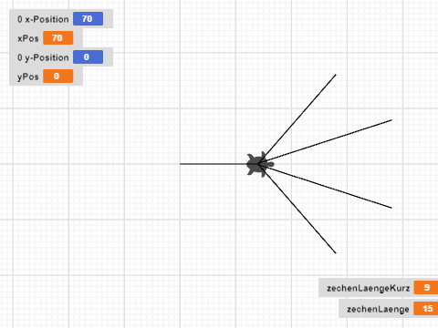
Task: Click the zechenLaenge watcher label
Action: (x=378, y=309)
